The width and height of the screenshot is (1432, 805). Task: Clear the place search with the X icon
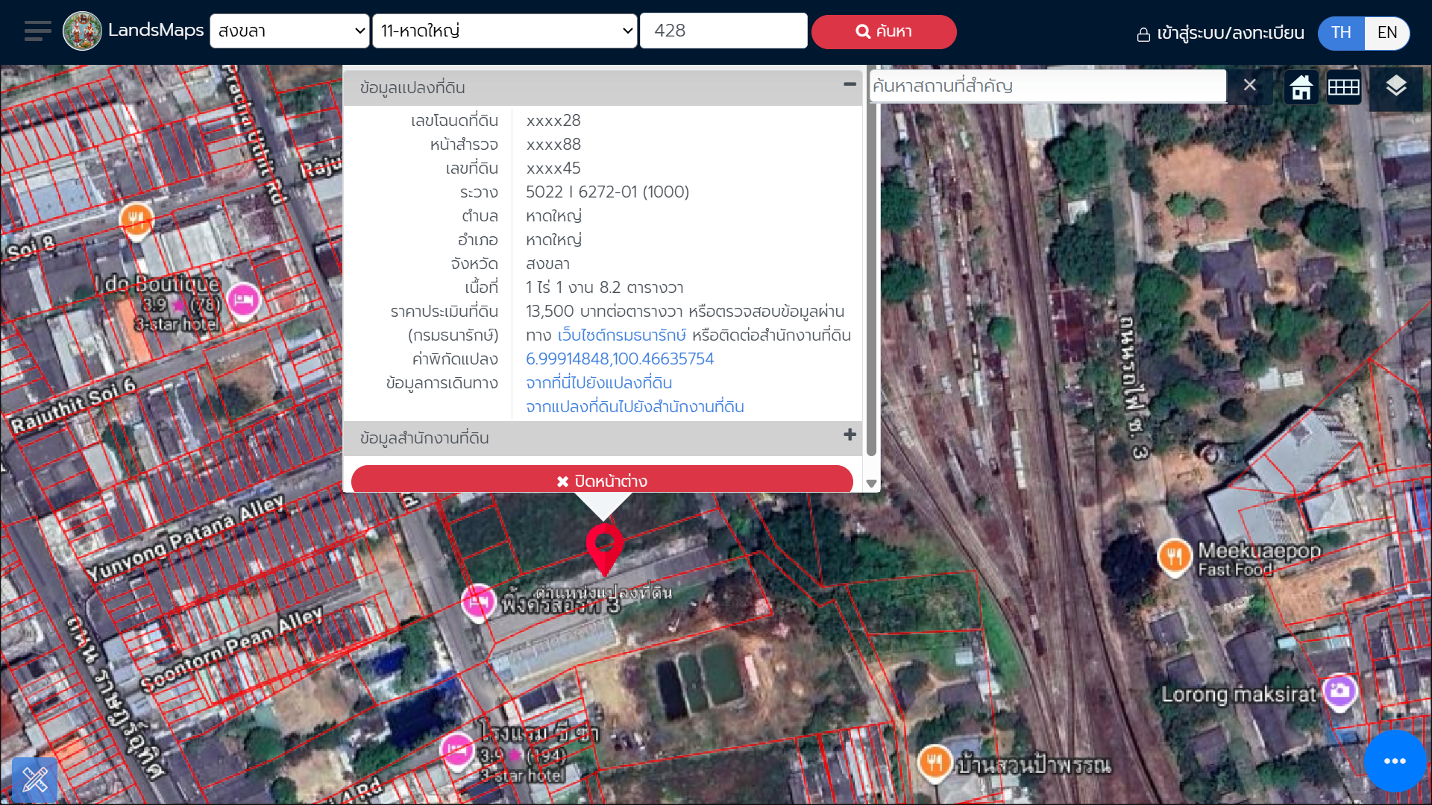click(x=1250, y=85)
